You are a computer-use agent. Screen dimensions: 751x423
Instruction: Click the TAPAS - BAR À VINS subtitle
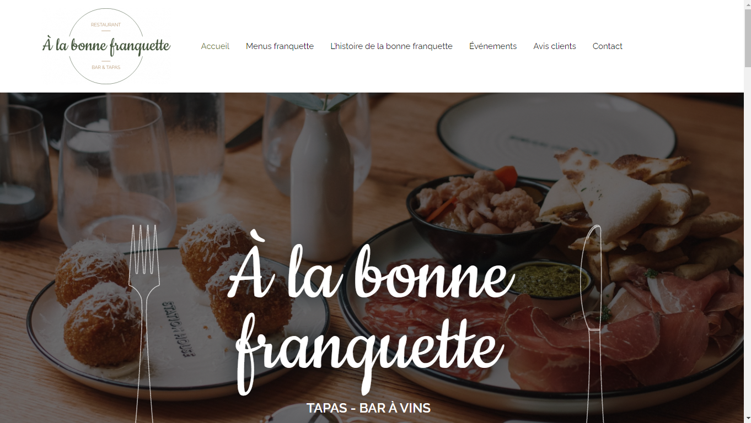click(368, 408)
